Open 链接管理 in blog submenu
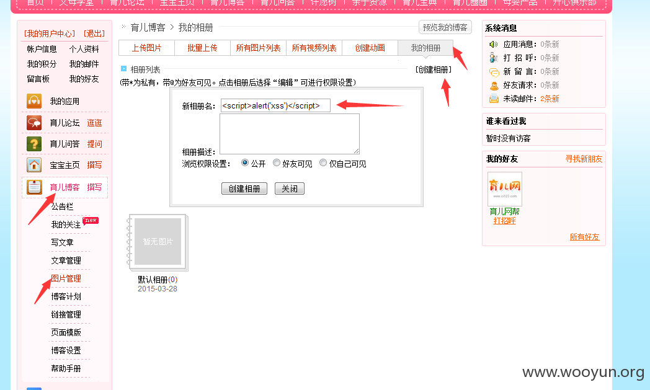Image resolution: width=650 pixels, height=390 pixels. (66, 314)
